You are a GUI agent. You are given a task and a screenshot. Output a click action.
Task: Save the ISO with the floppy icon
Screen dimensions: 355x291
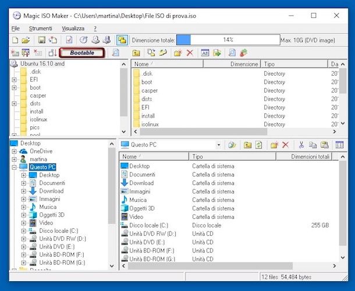pos(42,40)
